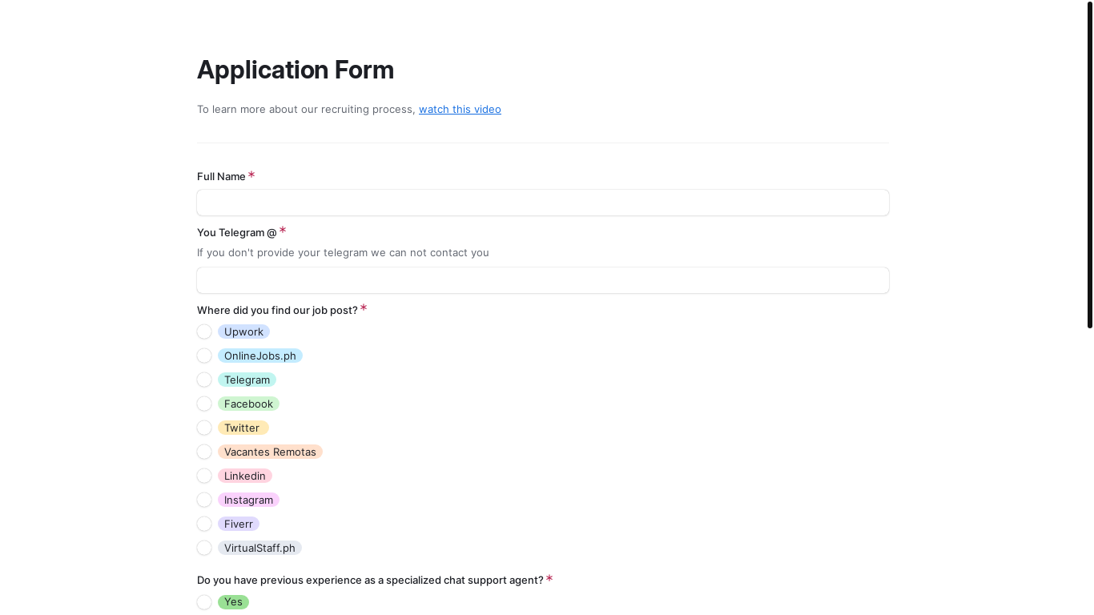Click the Application Form heading
The width and height of the screenshot is (1094, 615).
pyautogui.click(x=296, y=70)
